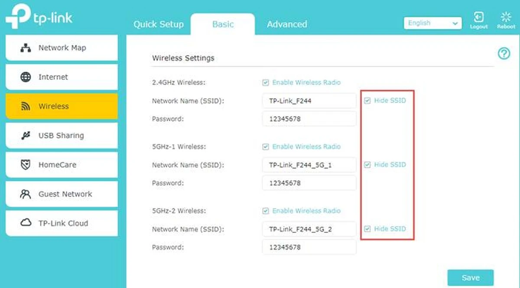Click the Save button

tap(471, 278)
